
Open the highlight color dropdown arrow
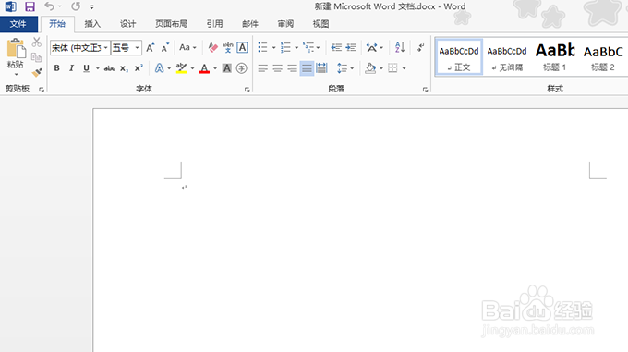coord(192,68)
